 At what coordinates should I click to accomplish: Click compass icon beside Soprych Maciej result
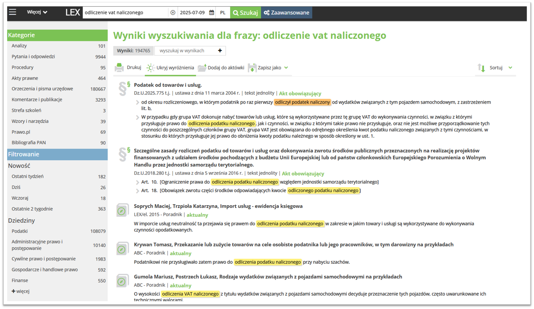click(121, 211)
